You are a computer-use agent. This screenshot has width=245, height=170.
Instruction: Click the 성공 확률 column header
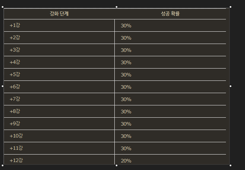pos(170,14)
